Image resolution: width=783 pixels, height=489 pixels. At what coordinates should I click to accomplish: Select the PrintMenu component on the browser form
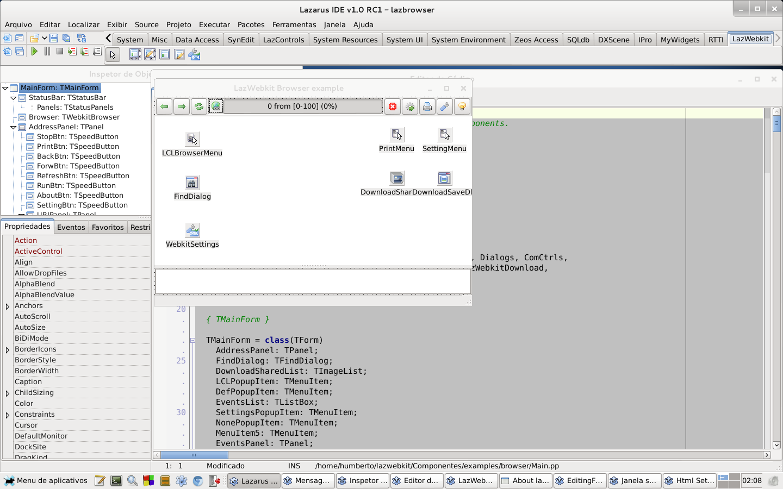point(396,135)
